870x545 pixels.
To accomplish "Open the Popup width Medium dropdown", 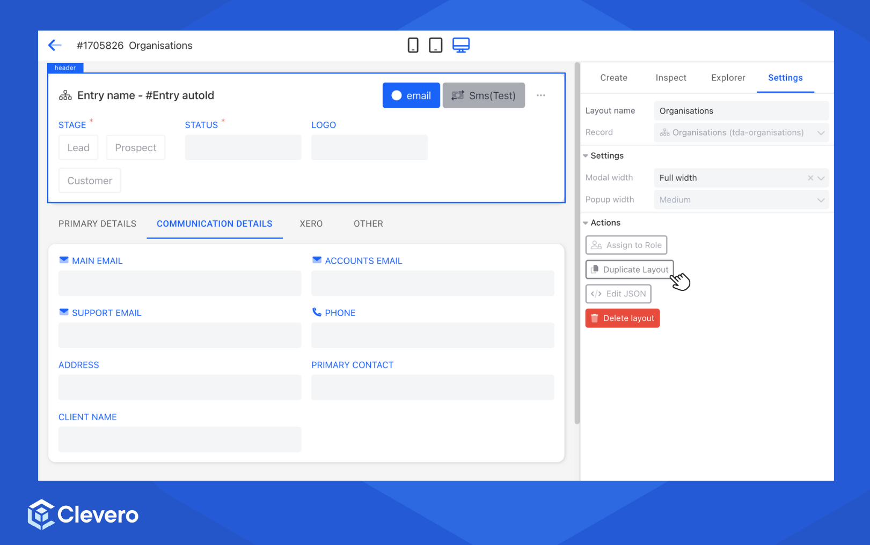I will pos(741,200).
